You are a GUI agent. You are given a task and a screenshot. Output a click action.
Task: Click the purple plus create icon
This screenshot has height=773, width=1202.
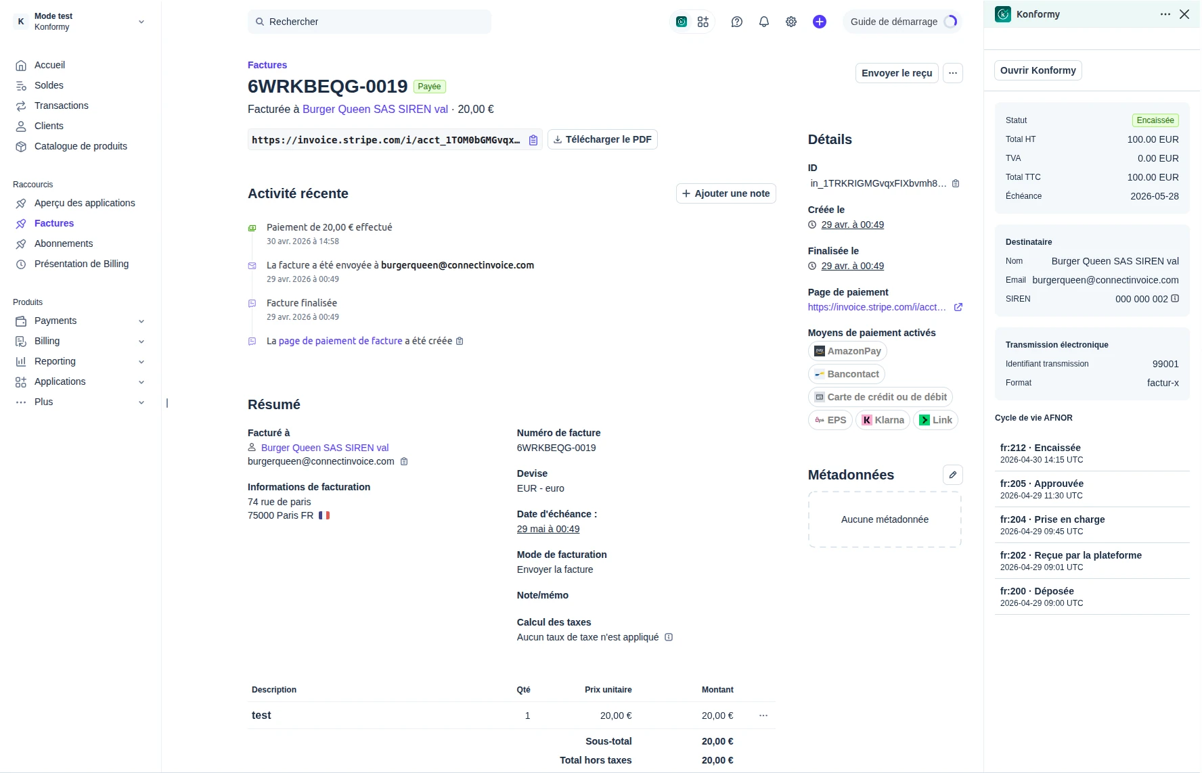tap(820, 22)
